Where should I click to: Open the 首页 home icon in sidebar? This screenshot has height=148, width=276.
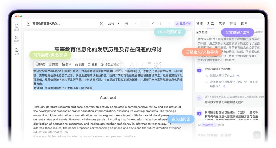17,27
